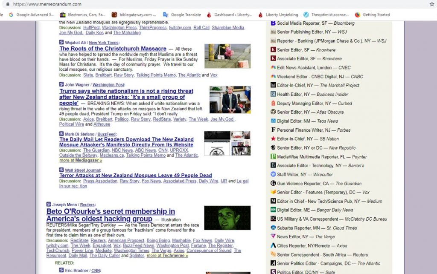The image size is (437, 274).
Task: Click the Medium M icon by Editor in Chief
Action: (273, 201)
